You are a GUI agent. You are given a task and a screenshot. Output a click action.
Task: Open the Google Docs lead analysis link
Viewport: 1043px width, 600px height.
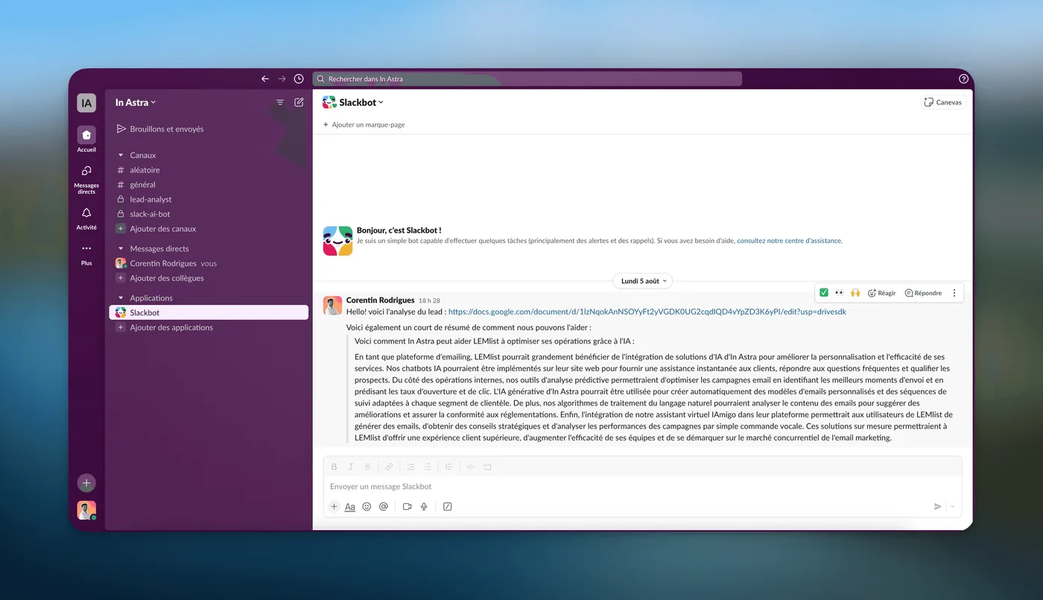click(647, 312)
